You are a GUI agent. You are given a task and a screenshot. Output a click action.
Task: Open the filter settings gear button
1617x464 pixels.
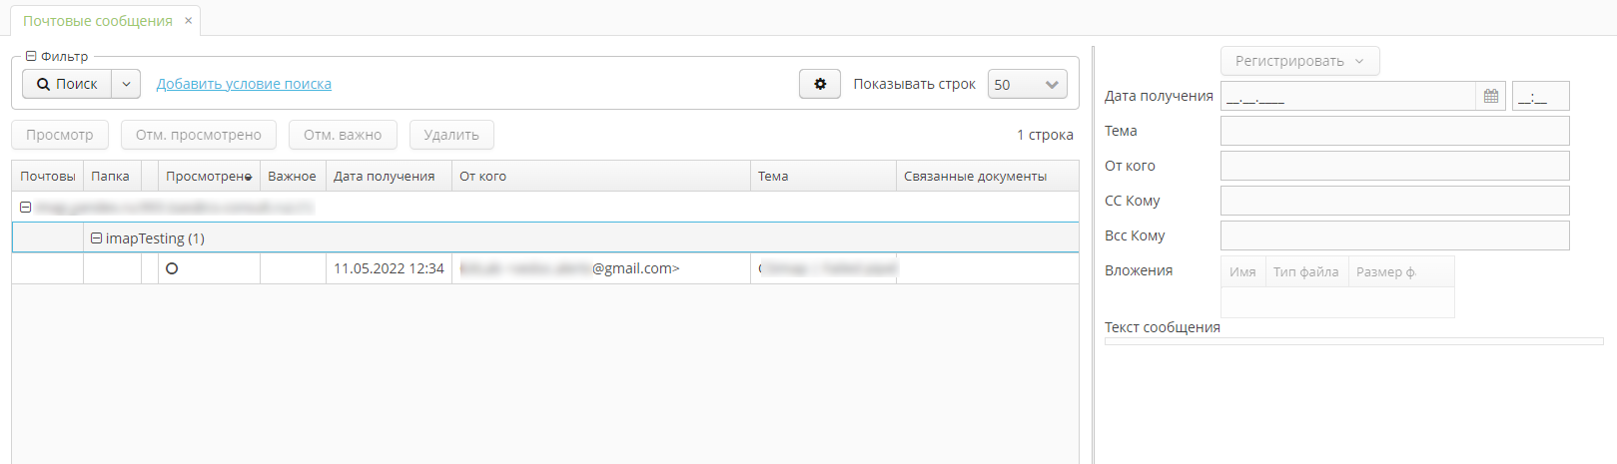[x=820, y=84]
